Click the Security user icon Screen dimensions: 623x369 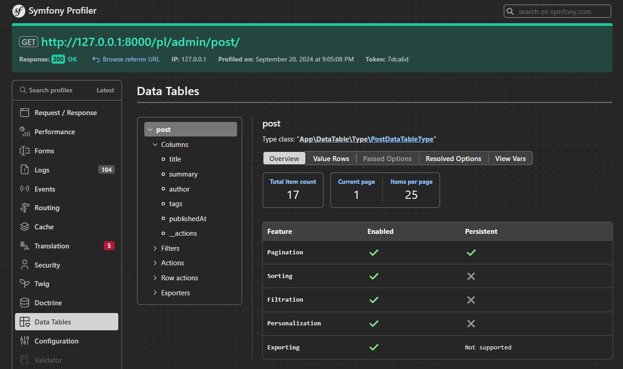25,265
